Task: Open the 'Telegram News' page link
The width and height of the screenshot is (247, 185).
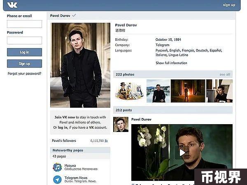Action: [x=76, y=178]
